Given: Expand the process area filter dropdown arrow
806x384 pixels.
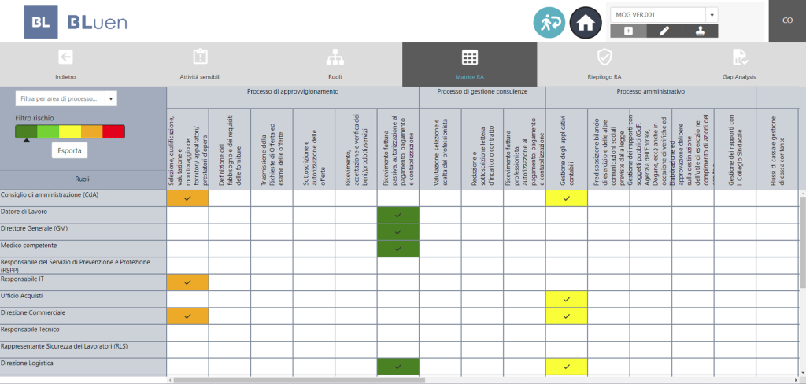Looking at the screenshot, I should [111, 98].
